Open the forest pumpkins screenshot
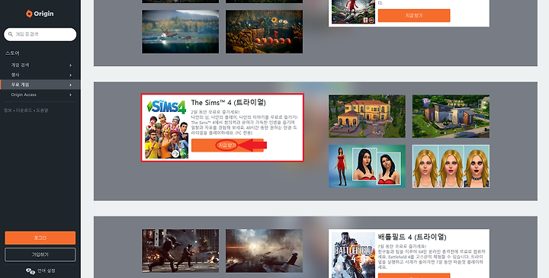This screenshot has width=549, height=278. pyautogui.click(x=264, y=31)
